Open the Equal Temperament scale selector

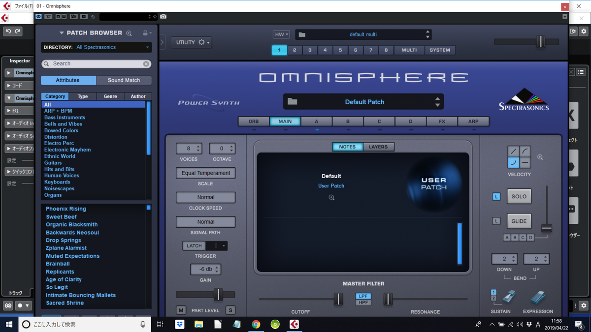pyautogui.click(x=206, y=173)
